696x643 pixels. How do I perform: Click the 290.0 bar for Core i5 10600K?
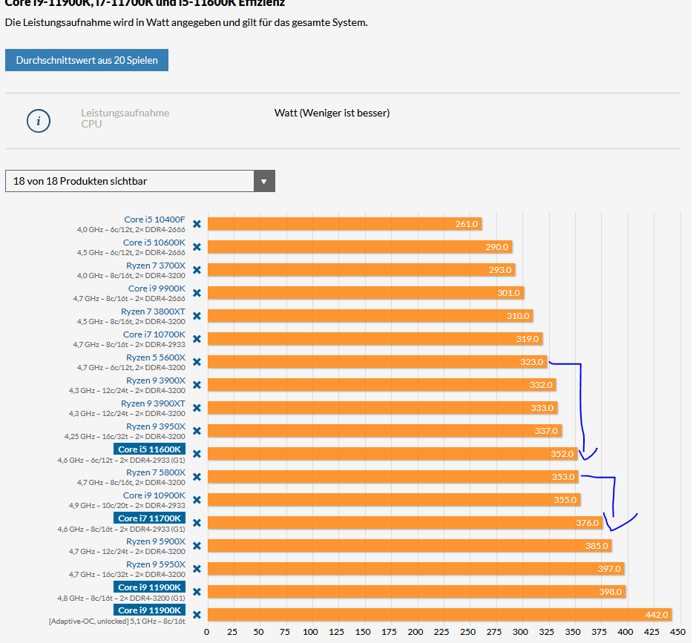(x=360, y=247)
